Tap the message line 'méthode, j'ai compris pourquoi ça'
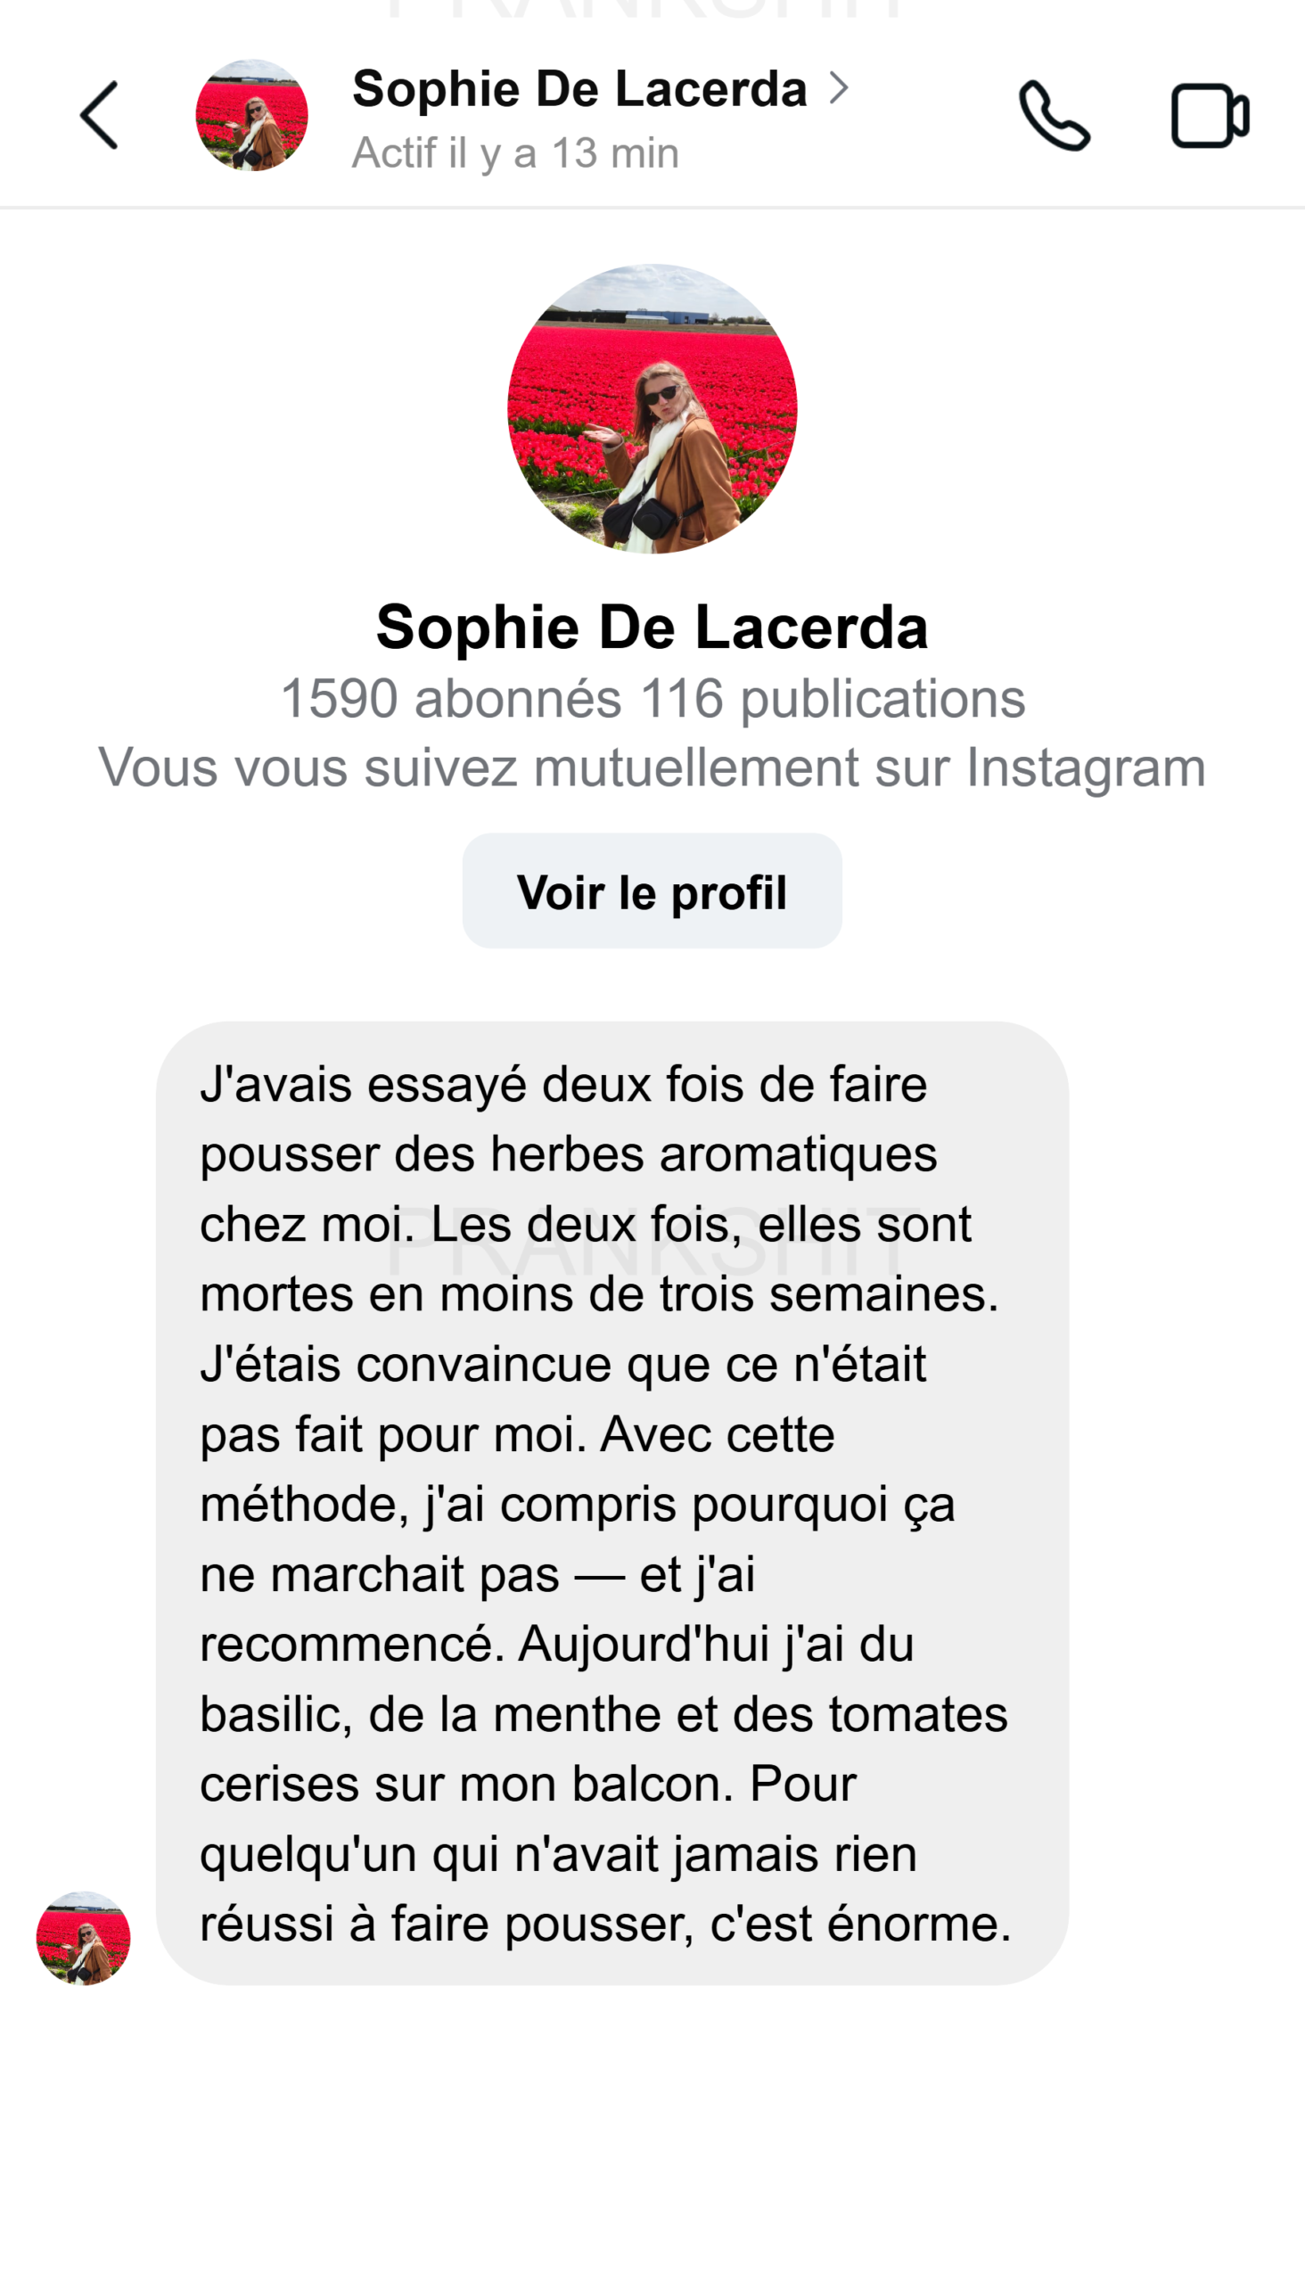This screenshot has width=1305, height=2282. [578, 1506]
